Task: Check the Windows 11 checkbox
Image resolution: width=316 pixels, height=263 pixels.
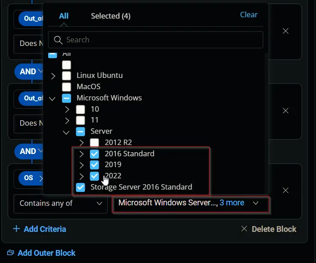Action: [x=81, y=120]
